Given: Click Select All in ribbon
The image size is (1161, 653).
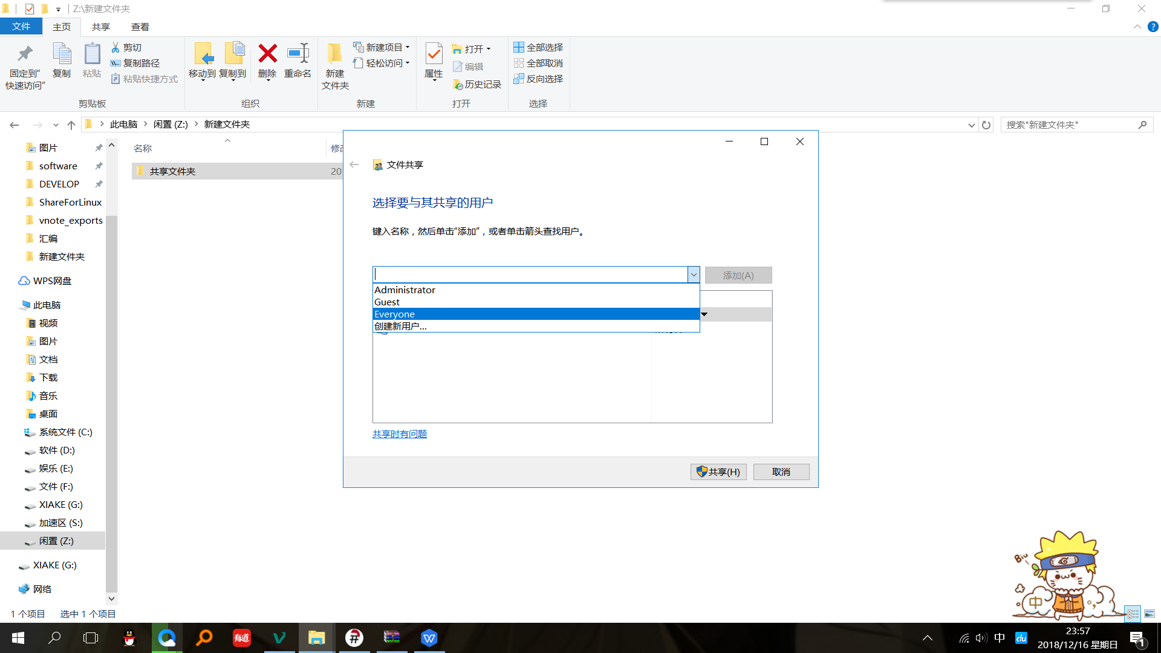Looking at the screenshot, I should (538, 47).
